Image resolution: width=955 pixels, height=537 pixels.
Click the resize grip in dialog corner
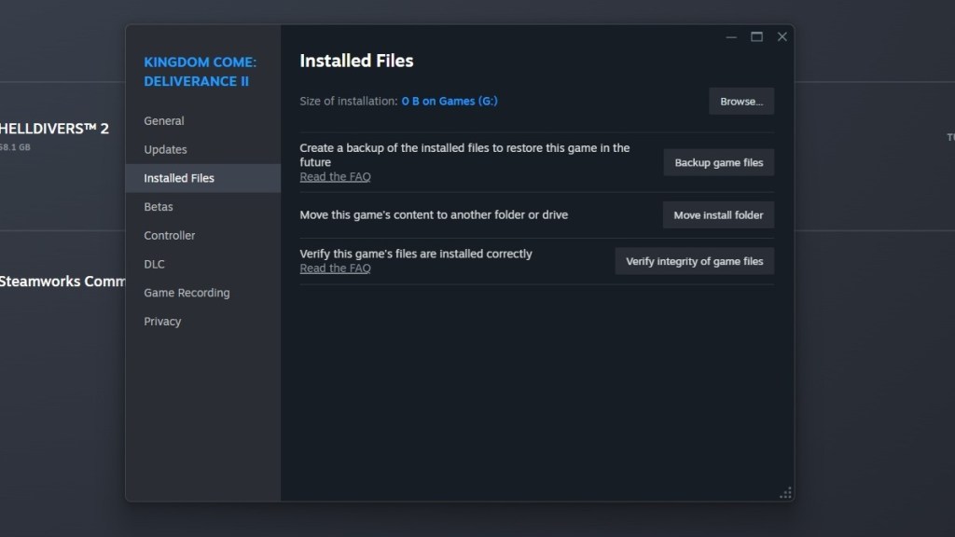(785, 492)
